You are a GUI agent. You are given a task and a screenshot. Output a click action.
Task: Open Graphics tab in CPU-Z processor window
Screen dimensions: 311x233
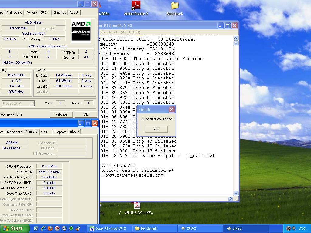click(60, 12)
